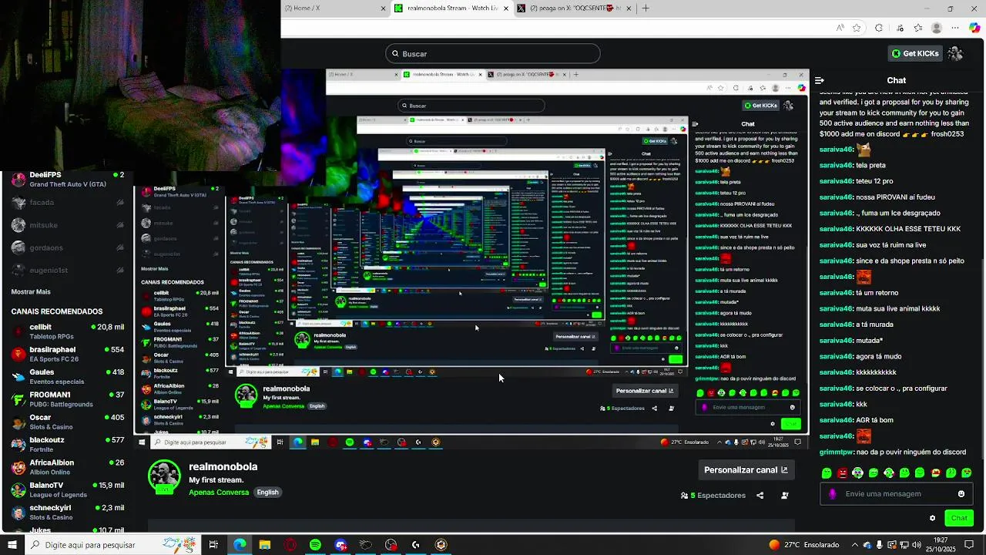The width and height of the screenshot is (986, 555).
Task: Click the 5 Espectadores viewer count
Action: tap(713, 496)
